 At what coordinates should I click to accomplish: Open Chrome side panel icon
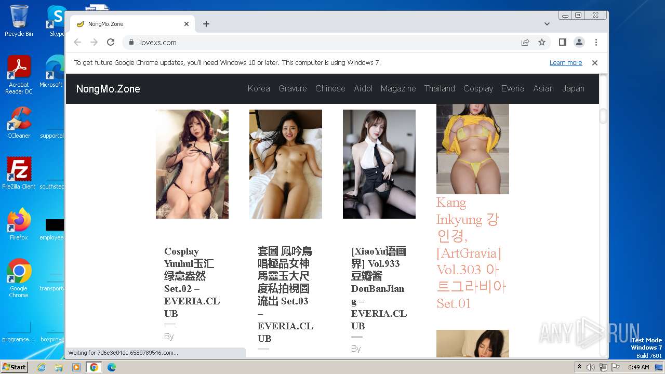point(562,42)
